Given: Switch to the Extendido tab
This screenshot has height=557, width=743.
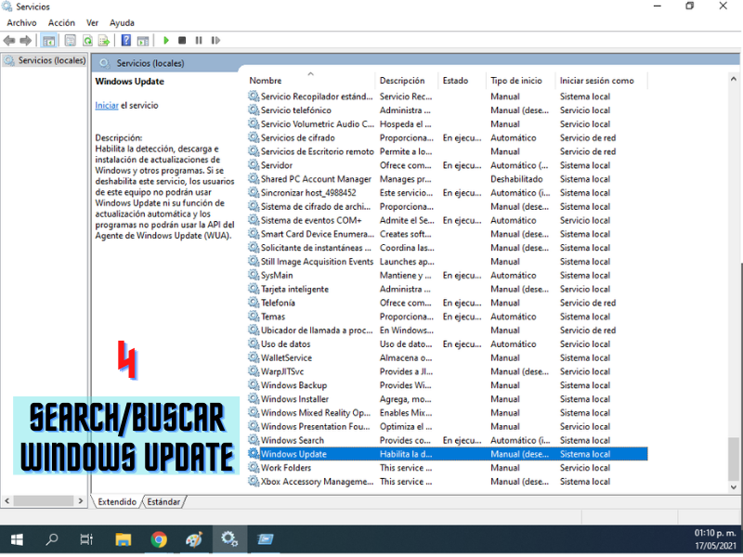Looking at the screenshot, I should (x=117, y=501).
